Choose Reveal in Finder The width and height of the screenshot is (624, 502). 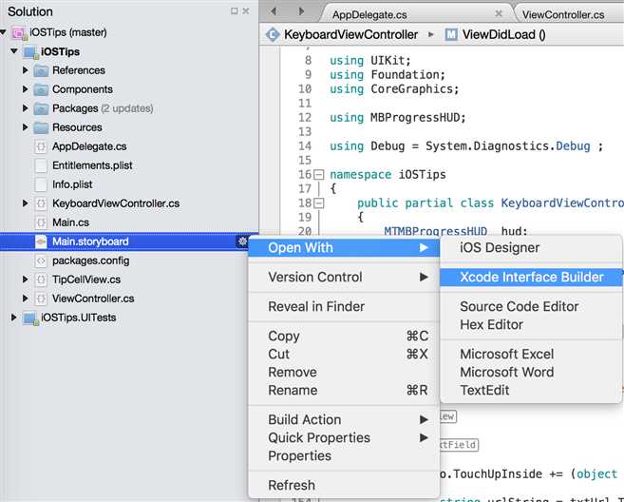(x=344, y=306)
